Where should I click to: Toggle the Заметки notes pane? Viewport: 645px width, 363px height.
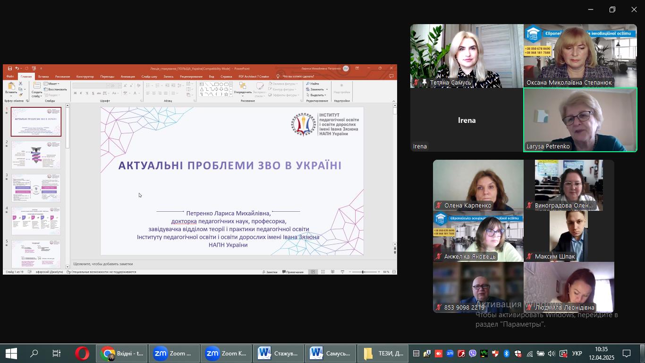click(270, 272)
